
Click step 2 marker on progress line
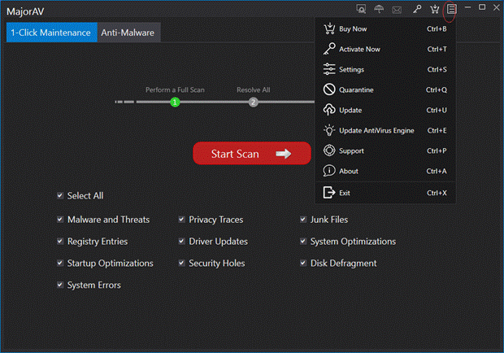(x=254, y=102)
